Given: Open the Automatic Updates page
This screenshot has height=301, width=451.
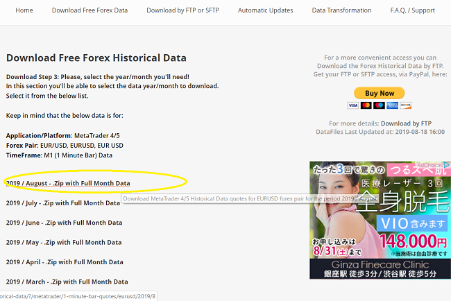Looking at the screenshot, I should (265, 10).
